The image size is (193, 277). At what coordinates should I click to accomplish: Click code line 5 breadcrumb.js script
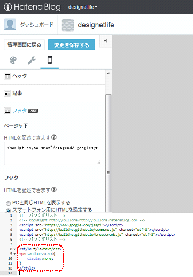click(x=97, y=235)
